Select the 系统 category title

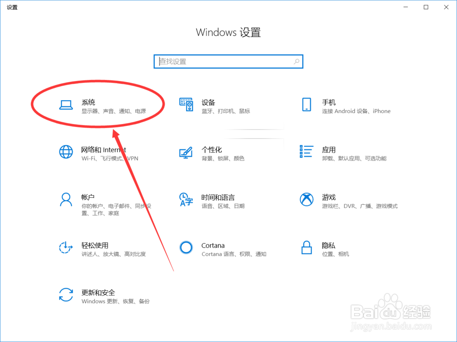point(88,102)
